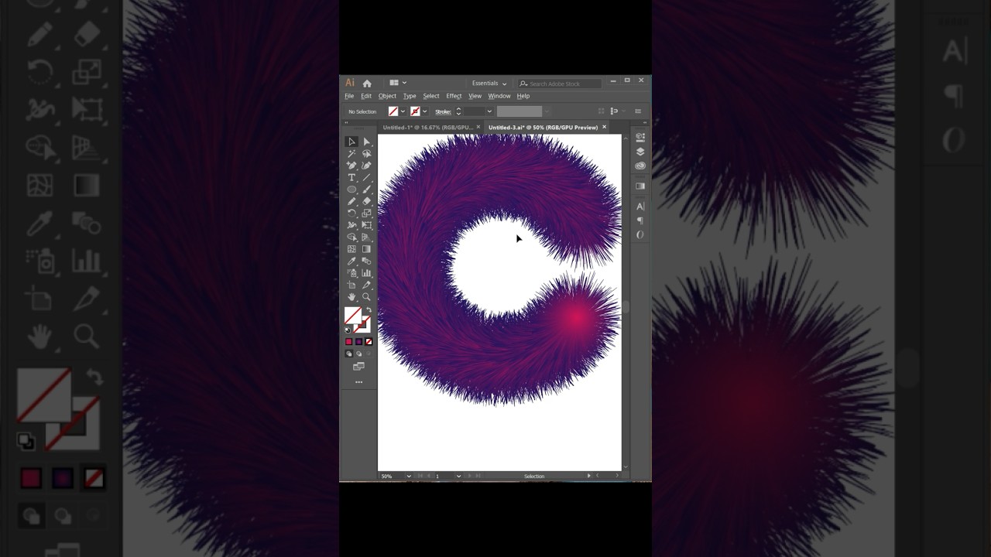
Task: Select the Perspective Grid tool
Action: (x=367, y=237)
